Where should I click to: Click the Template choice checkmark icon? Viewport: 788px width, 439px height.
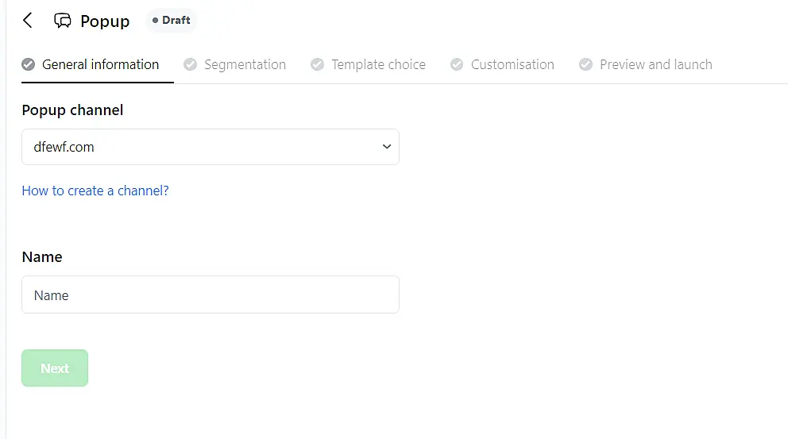[318, 64]
